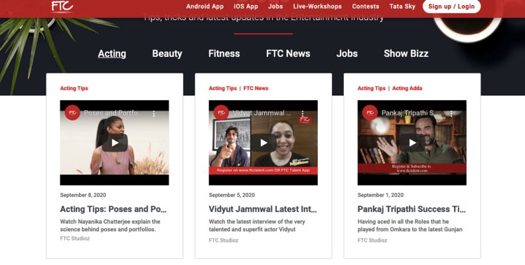This screenshot has height=265, width=525.
Task: Play the Vidyut Jammwal video
Action: click(263, 142)
